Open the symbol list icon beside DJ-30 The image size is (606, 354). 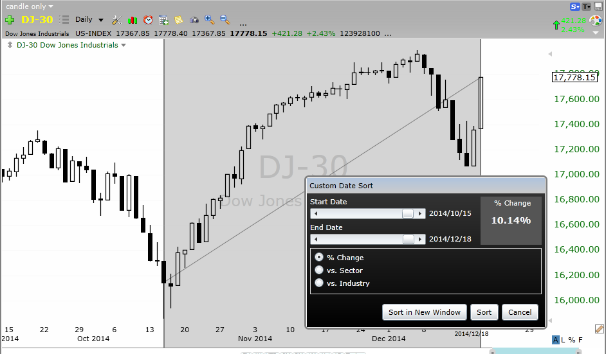64,20
